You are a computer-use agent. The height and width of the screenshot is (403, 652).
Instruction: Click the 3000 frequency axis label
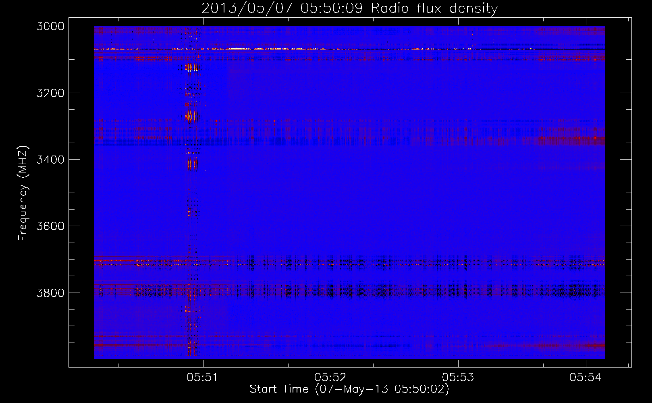click(x=50, y=26)
